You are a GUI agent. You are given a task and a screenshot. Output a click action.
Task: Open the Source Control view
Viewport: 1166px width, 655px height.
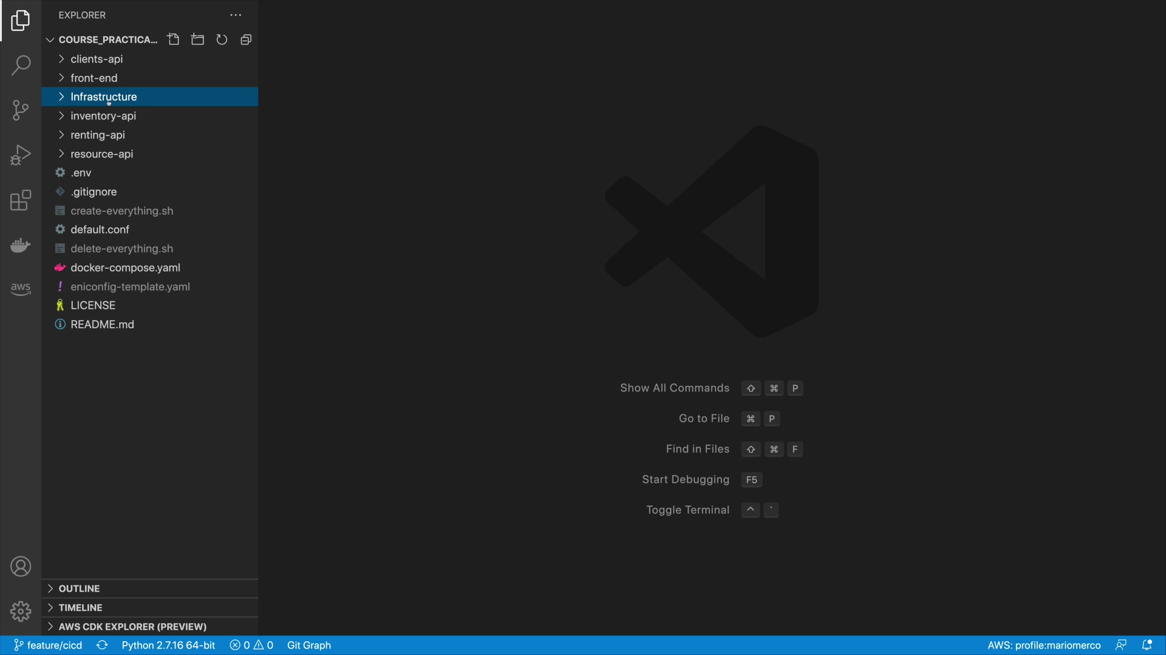21,110
